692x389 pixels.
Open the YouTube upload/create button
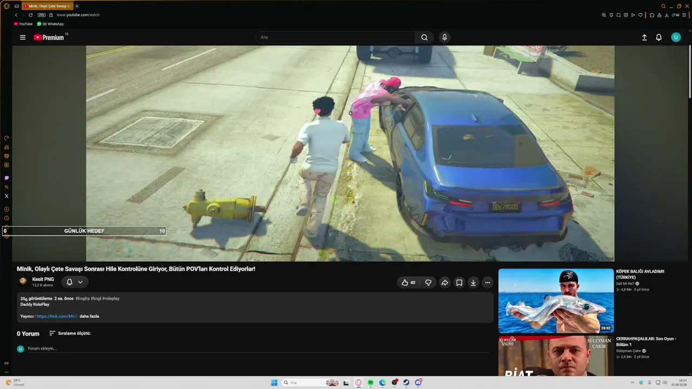644,37
